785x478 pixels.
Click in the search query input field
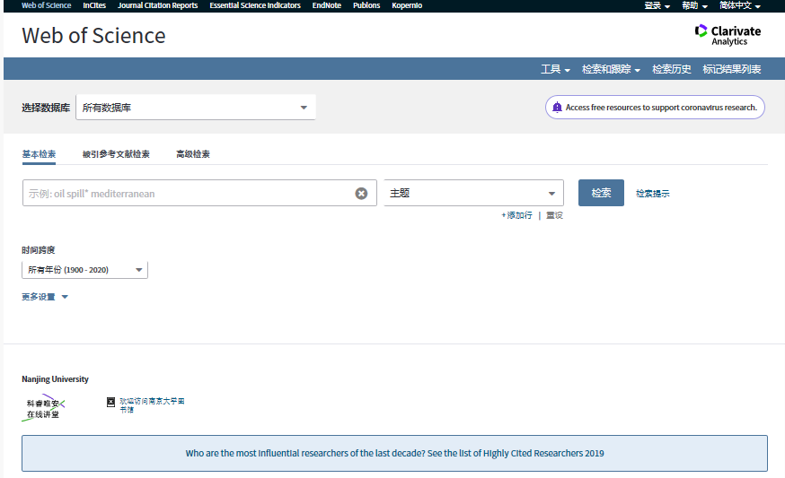pyautogui.click(x=187, y=193)
